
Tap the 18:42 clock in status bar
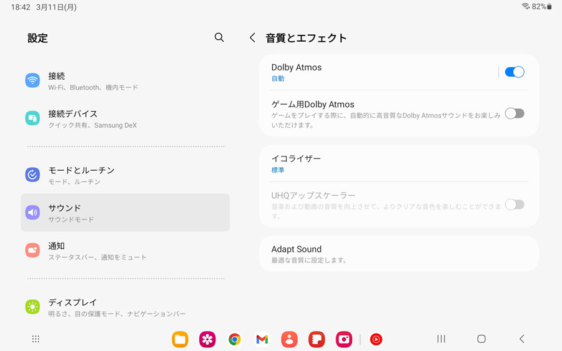click(x=21, y=7)
